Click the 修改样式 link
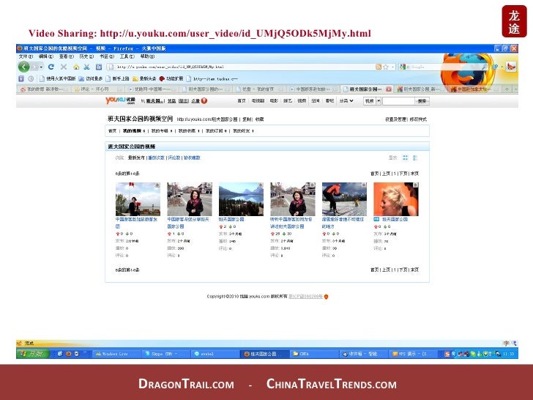This screenshot has height=400, width=533. 418,119
